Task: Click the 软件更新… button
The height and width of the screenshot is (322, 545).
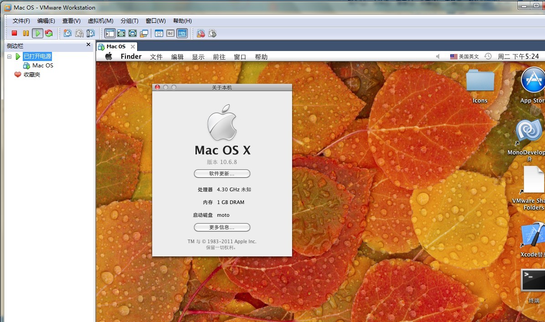Action: [x=222, y=174]
